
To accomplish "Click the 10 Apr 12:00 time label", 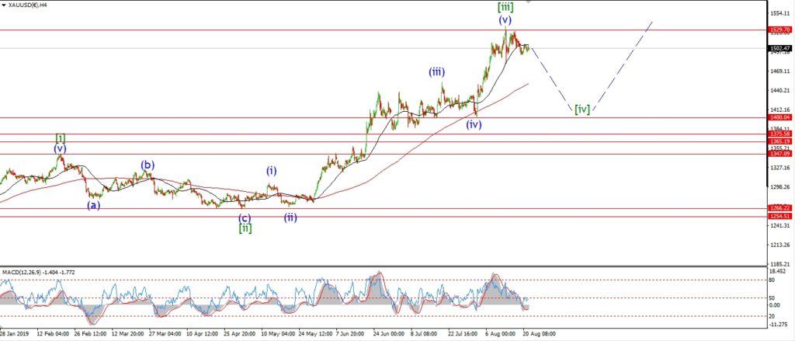I will [204, 335].
